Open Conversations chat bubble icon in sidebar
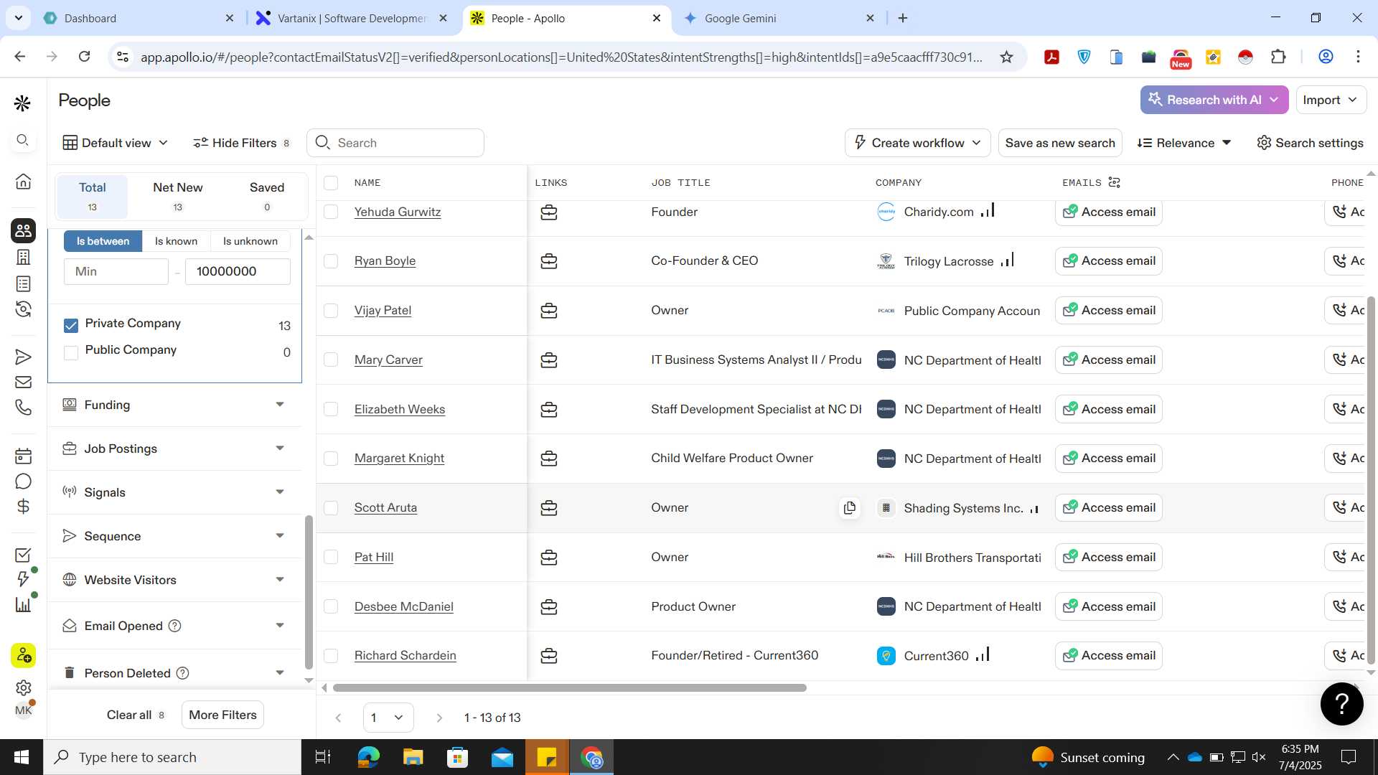The image size is (1378, 775). (23, 481)
